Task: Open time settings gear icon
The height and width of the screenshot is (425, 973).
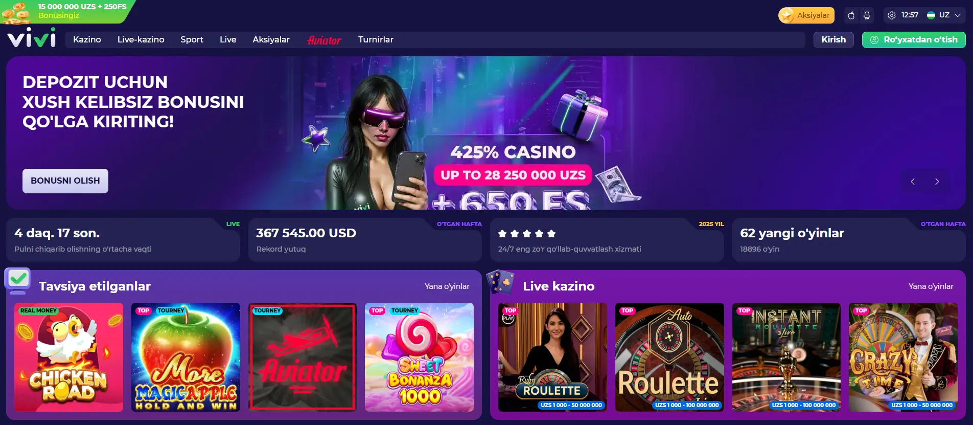Action: [892, 15]
